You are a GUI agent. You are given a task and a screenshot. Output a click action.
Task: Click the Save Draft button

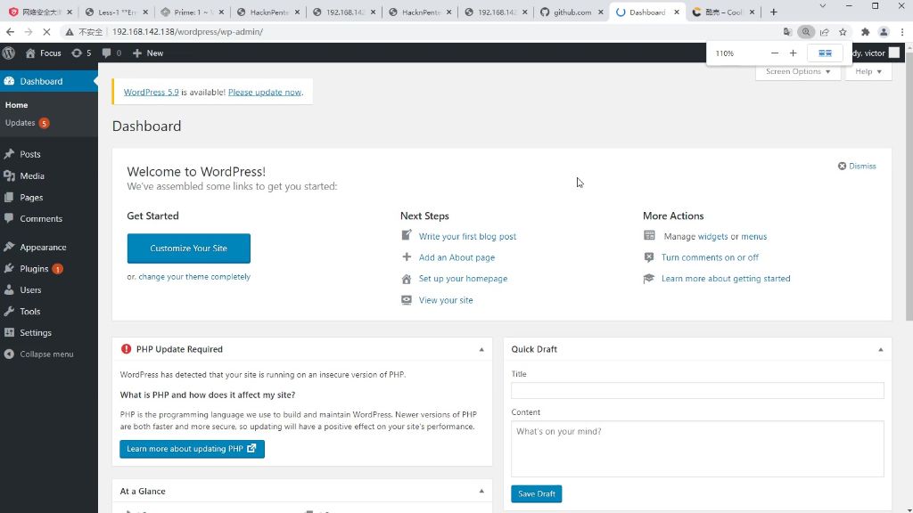click(536, 493)
